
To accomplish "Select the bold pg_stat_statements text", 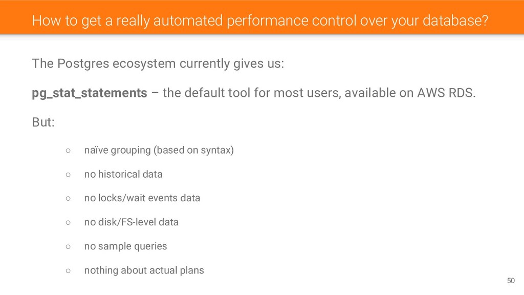I will pos(89,93).
